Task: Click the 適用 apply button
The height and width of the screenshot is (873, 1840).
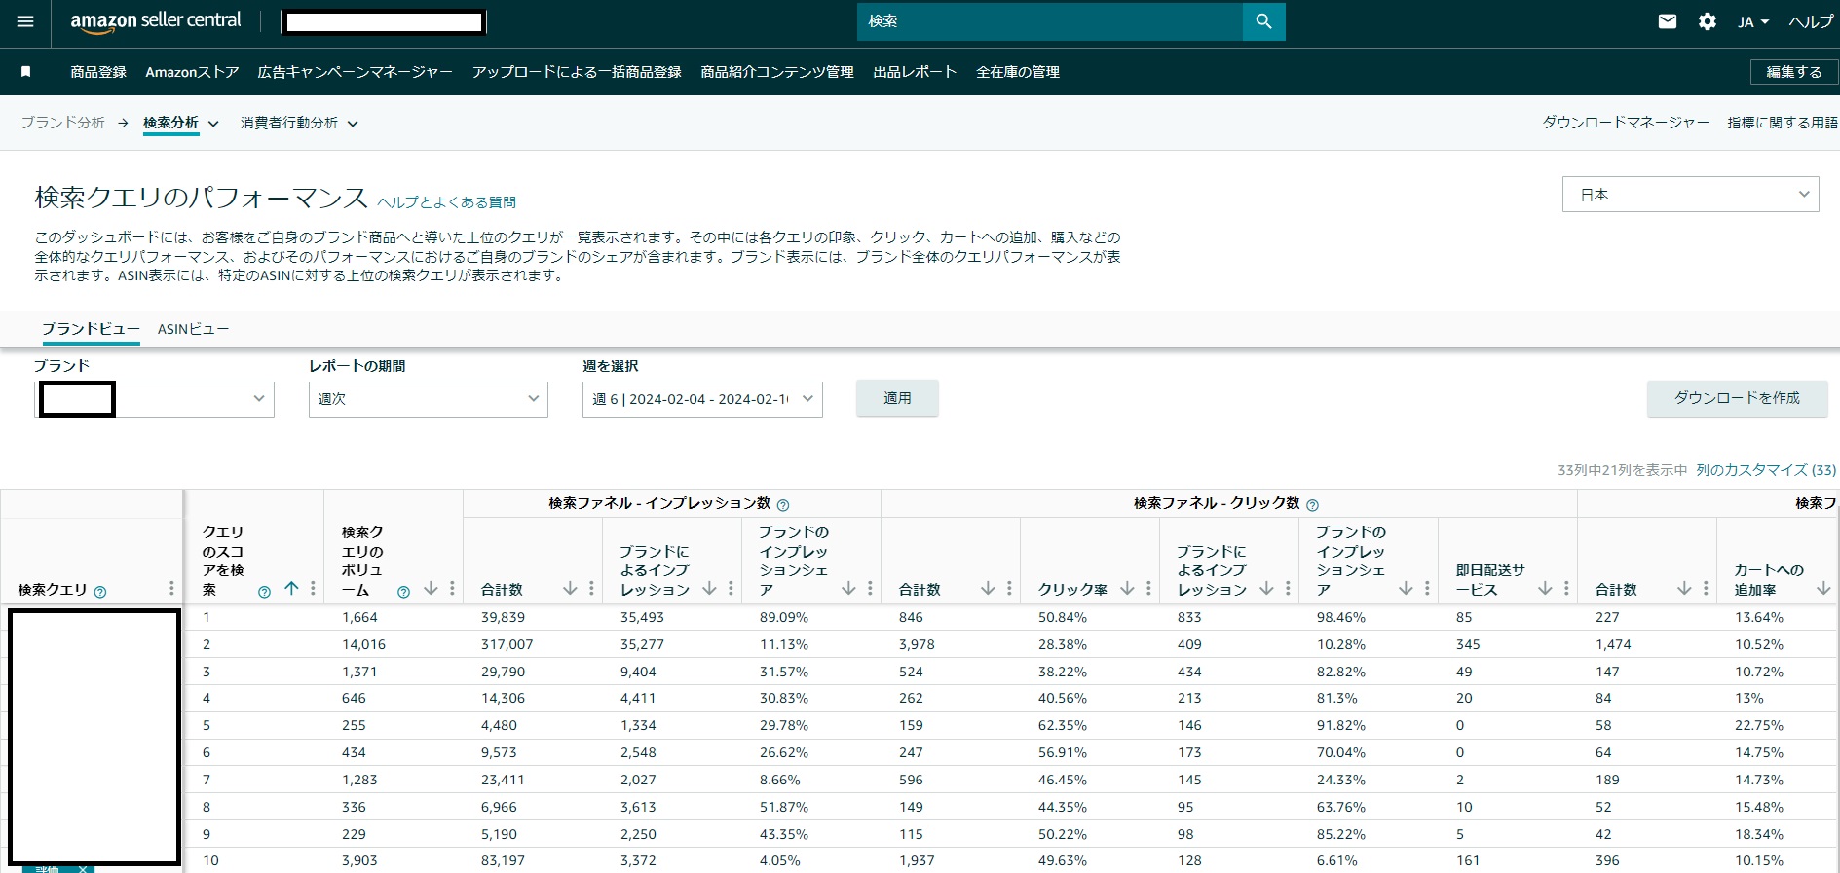Action: [897, 398]
